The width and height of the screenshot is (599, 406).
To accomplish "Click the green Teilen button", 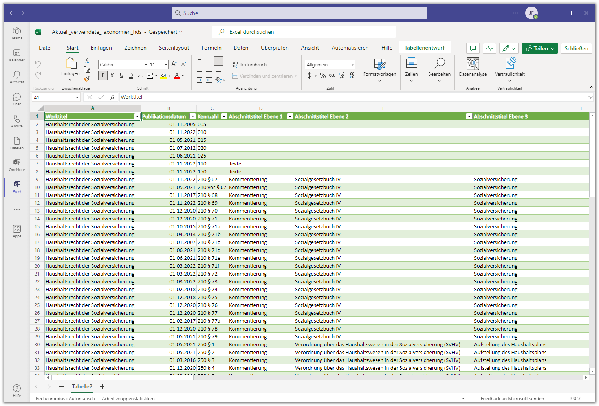I will coord(539,48).
